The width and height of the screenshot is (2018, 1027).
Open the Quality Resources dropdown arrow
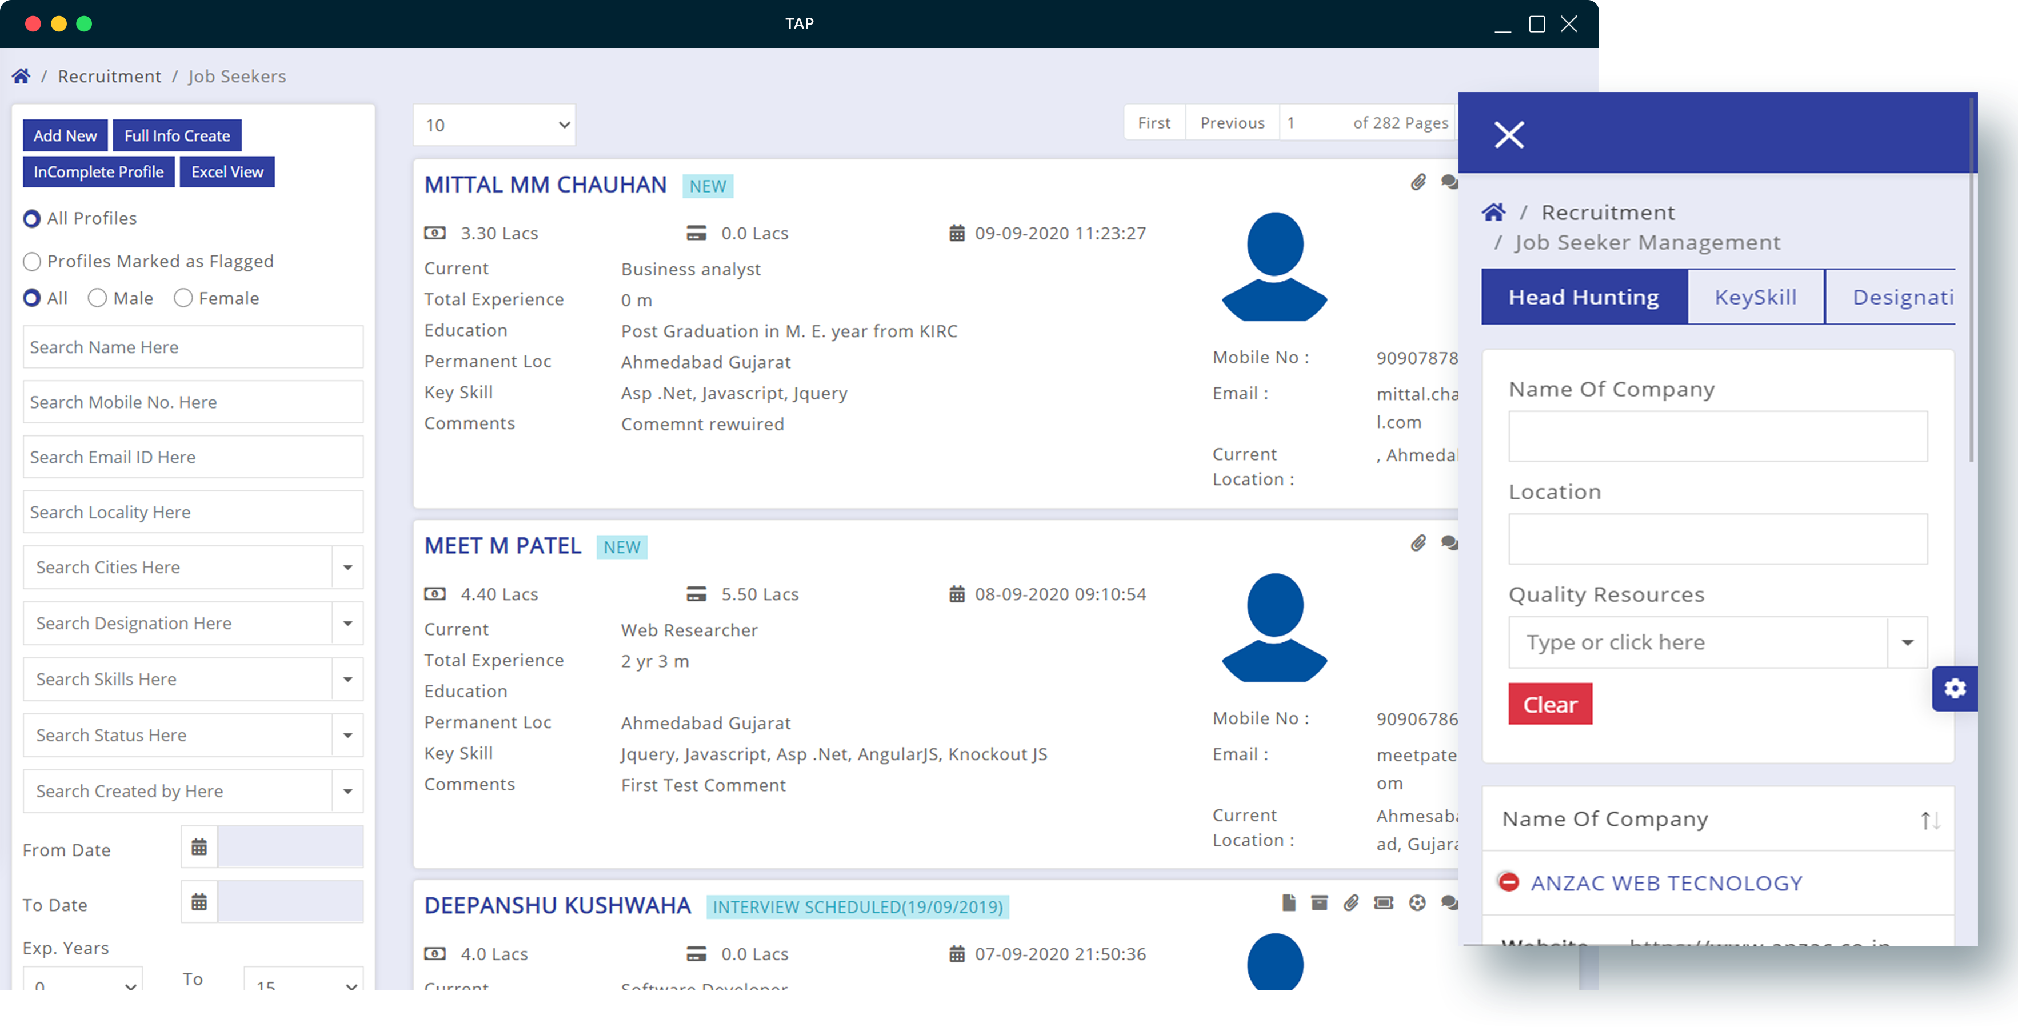pos(1907,642)
